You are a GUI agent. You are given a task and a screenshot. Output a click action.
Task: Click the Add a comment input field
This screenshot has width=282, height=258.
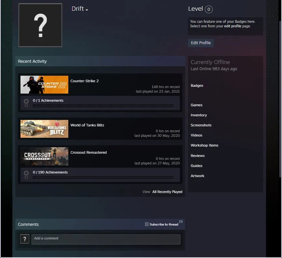pos(106,239)
